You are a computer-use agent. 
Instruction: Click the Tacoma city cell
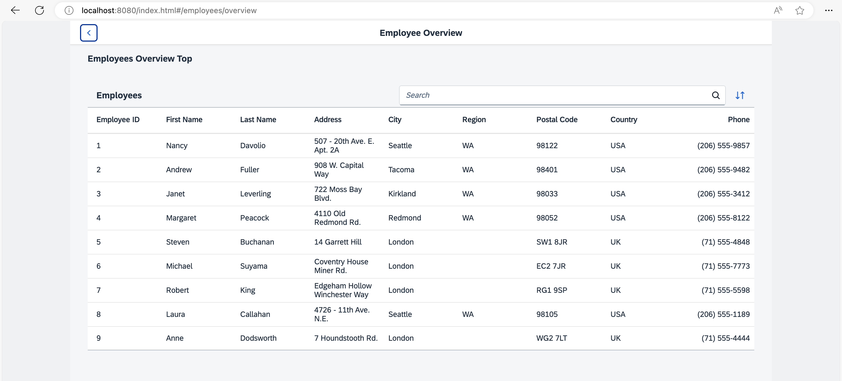[x=401, y=170]
